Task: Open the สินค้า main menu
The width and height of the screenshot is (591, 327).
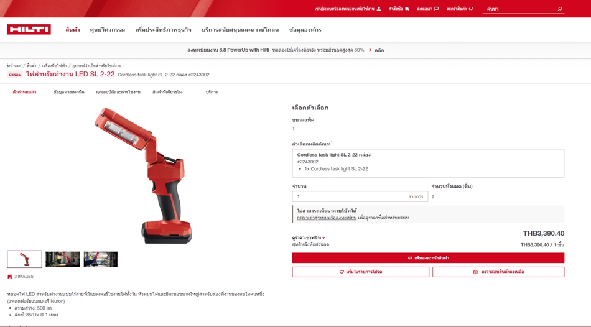Action: 72,30
